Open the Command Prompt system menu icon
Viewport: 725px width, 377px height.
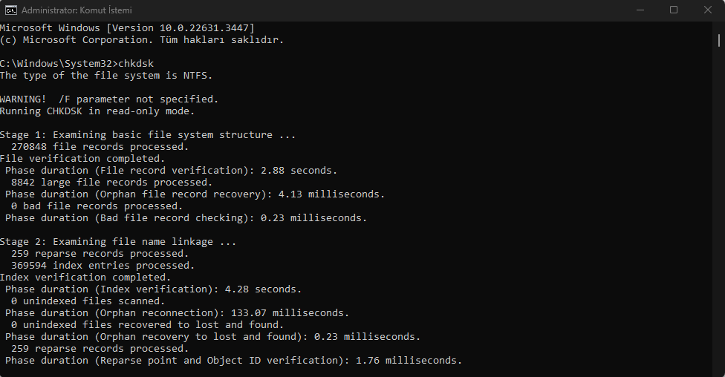(x=10, y=10)
